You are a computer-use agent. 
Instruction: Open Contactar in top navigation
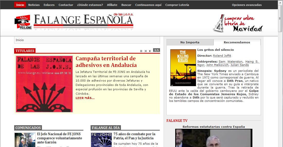pyautogui.click(x=66, y=5)
